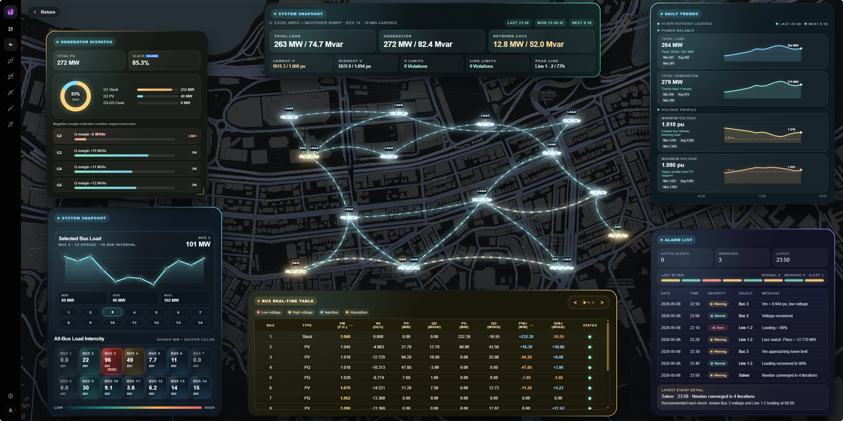The width and height of the screenshot is (843, 421).
Task: Click the purple app logo icon
Action: point(11,12)
